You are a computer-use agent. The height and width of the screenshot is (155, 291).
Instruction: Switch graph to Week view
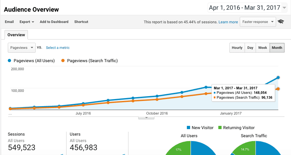[x=262, y=48]
